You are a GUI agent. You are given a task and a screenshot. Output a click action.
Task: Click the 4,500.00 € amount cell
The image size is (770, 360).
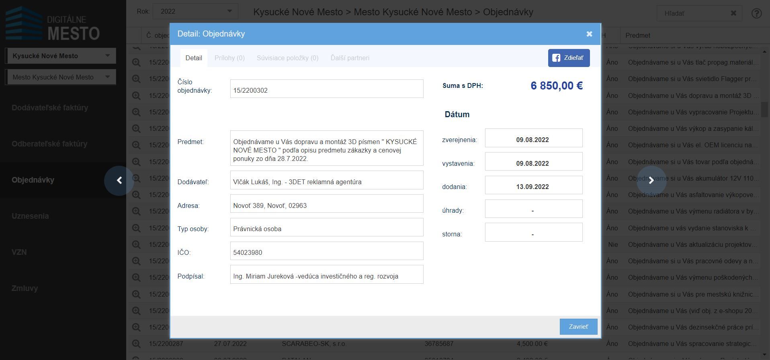[x=532, y=344]
